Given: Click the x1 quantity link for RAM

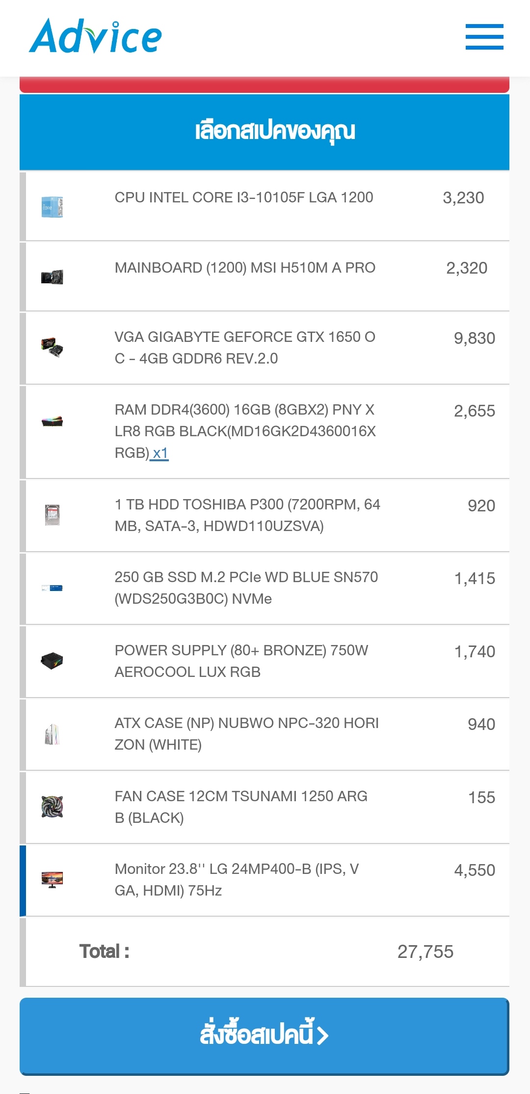Looking at the screenshot, I should (160, 453).
